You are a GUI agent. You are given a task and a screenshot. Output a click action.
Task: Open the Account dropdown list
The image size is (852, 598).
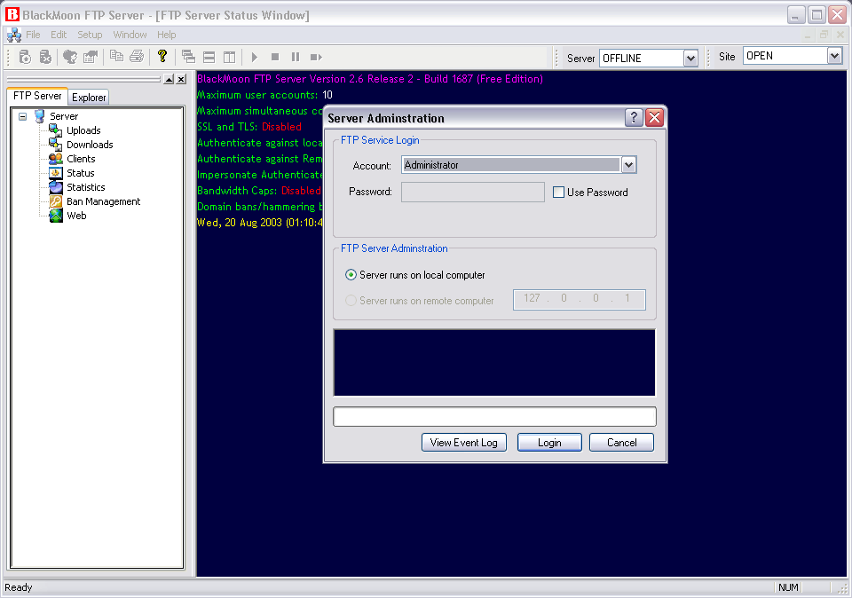[x=628, y=165]
